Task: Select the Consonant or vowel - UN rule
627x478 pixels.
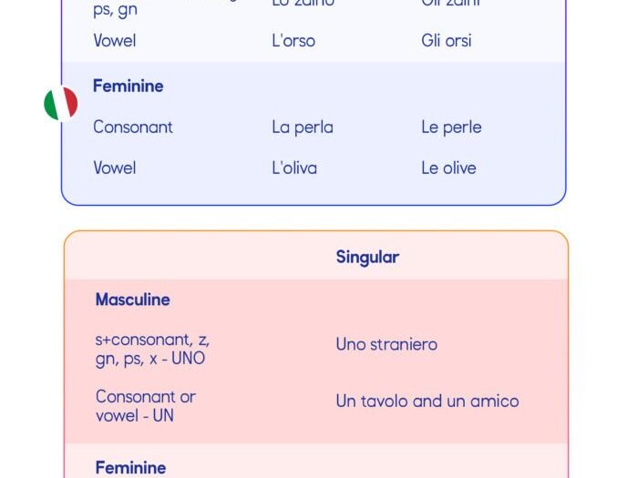Action: pyautogui.click(x=146, y=406)
